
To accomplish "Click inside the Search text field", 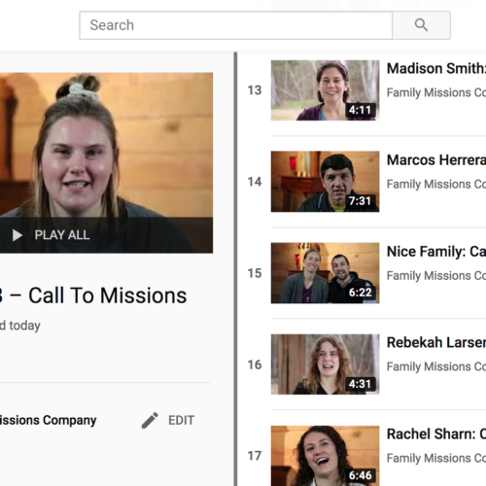I will pyautogui.click(x=236, y=25).
